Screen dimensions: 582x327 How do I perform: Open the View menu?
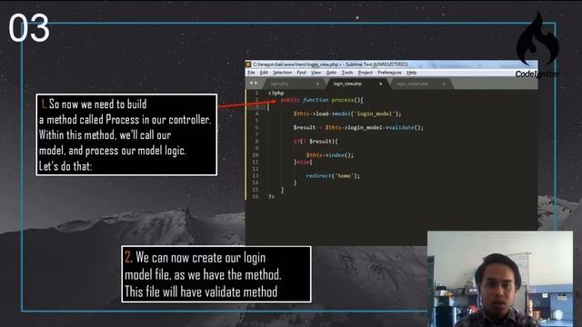[316, 73]
